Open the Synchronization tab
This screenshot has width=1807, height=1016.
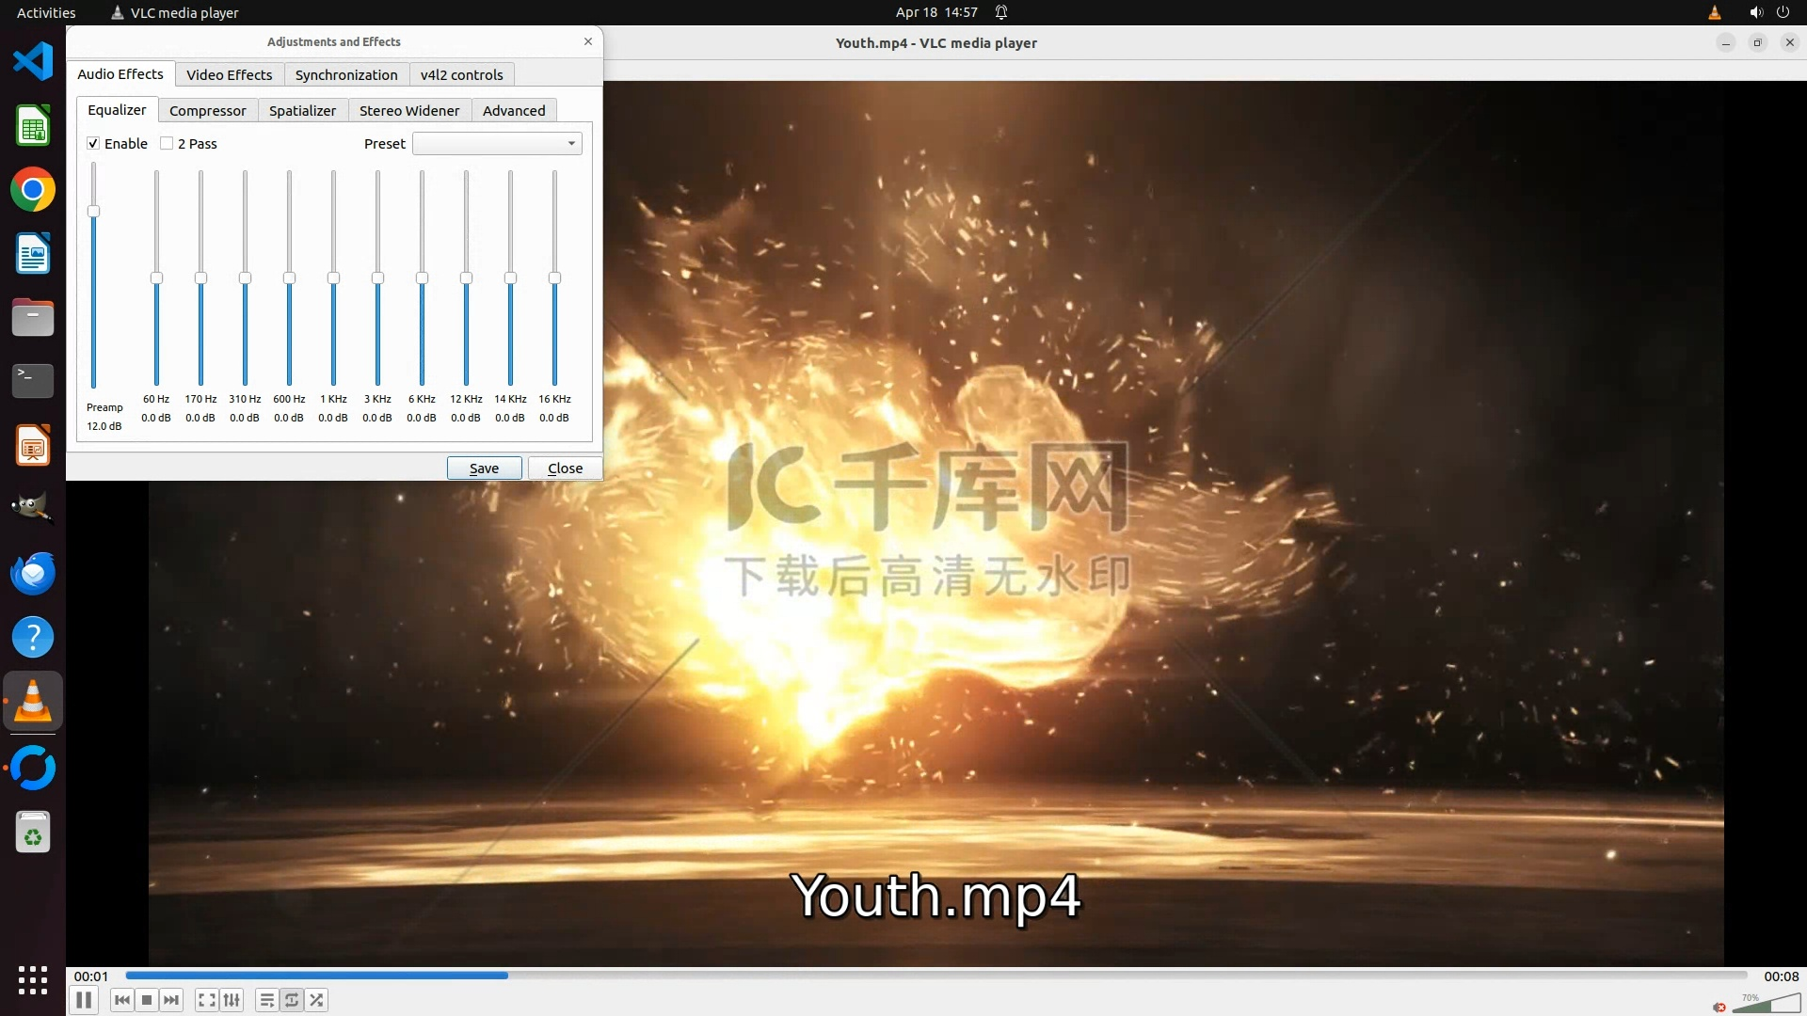click(346, 74)
